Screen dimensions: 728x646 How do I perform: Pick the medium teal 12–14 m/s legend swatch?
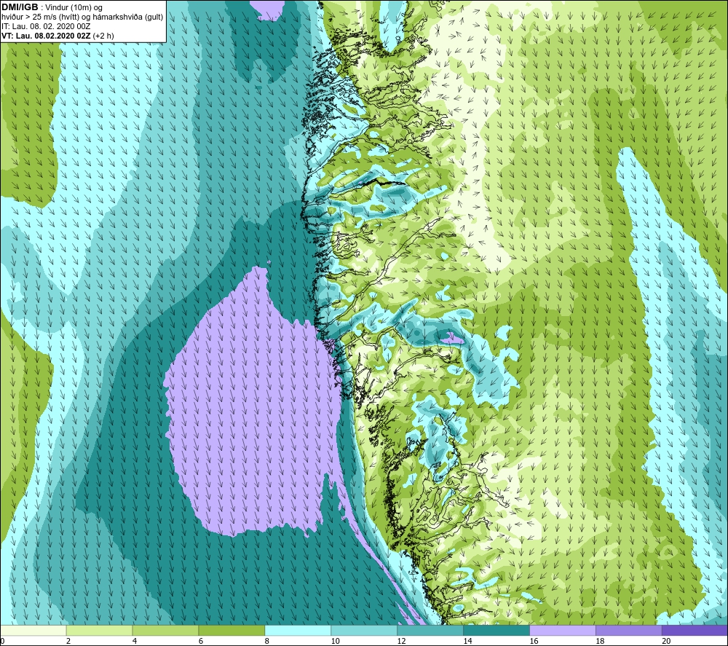click(430, 631)
